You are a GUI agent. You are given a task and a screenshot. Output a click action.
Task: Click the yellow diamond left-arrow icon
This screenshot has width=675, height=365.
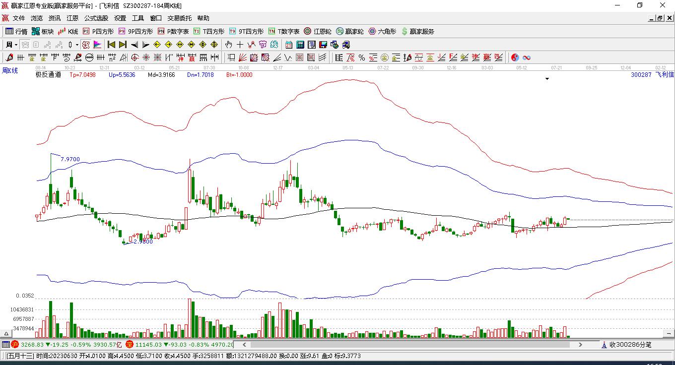(157, 45)
